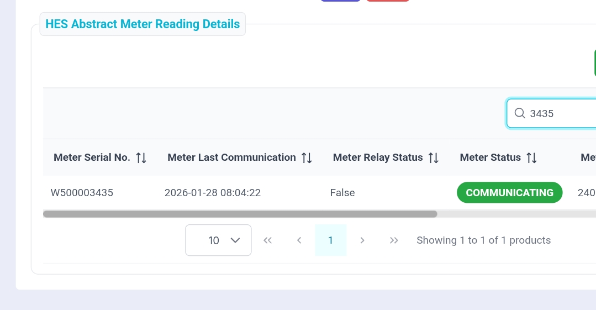The width and height of the screenshot is (596, 310).
Task: Jump to first page with double-left chevron
Action: [x=268, y=240]
